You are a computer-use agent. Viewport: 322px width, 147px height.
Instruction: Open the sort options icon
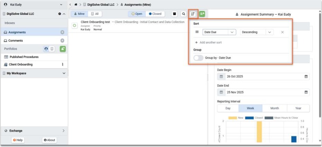coord(193,14)
